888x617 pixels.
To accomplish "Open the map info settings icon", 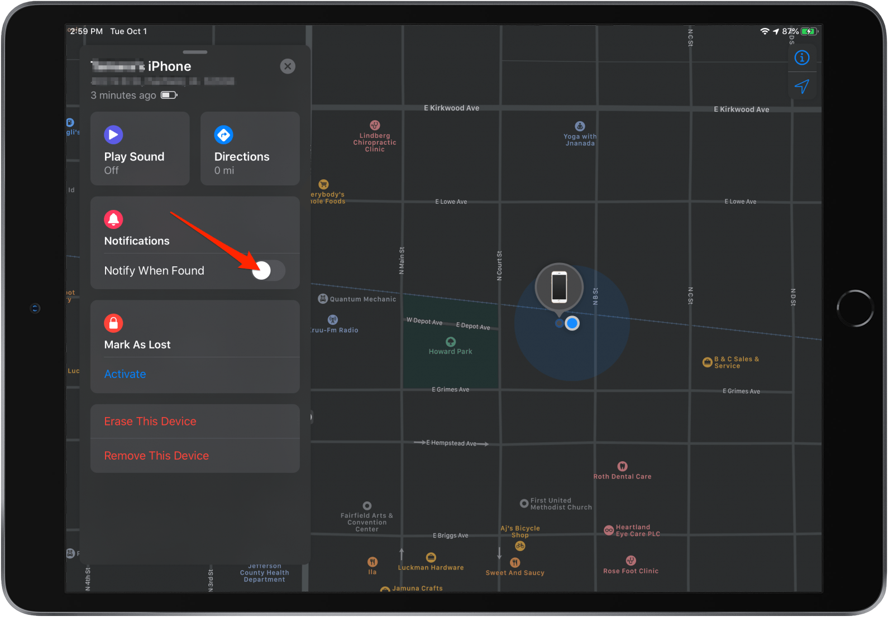I will point(802,58).
